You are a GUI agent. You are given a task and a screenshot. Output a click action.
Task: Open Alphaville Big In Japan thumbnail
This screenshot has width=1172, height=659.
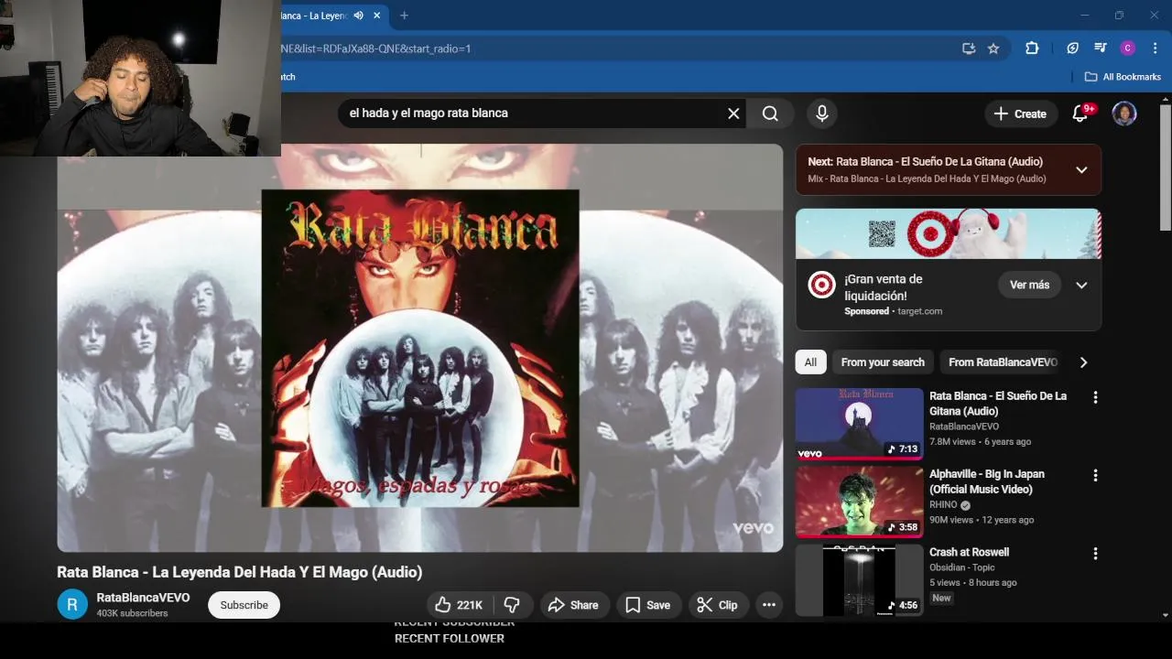860,502
